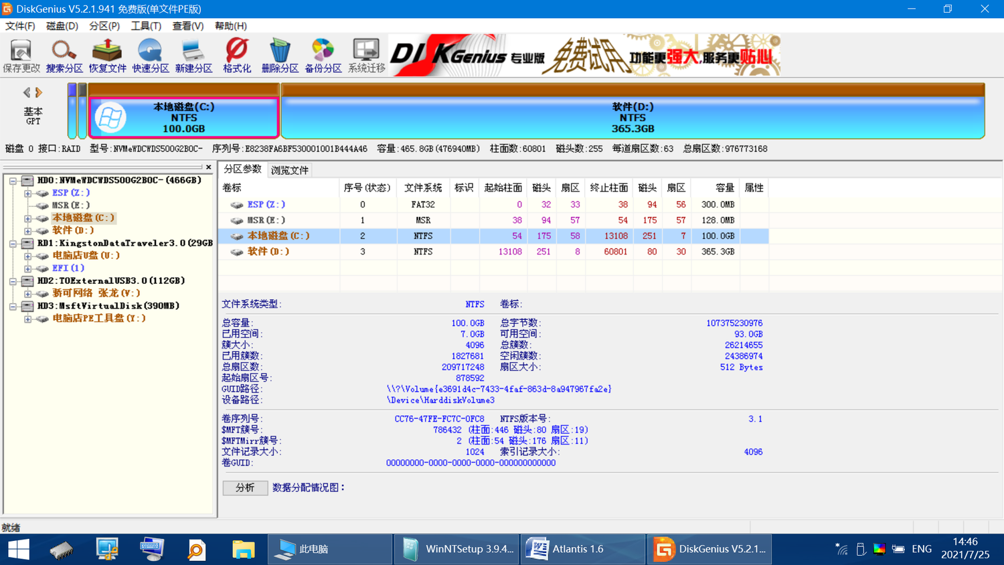Select 软件(D:) in the disk tree

point(73,230)
